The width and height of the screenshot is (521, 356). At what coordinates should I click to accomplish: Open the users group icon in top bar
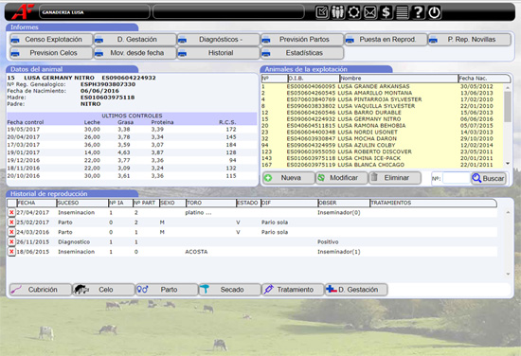337,12
